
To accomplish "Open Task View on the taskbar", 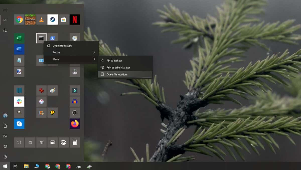I will [x=15, y=166].
